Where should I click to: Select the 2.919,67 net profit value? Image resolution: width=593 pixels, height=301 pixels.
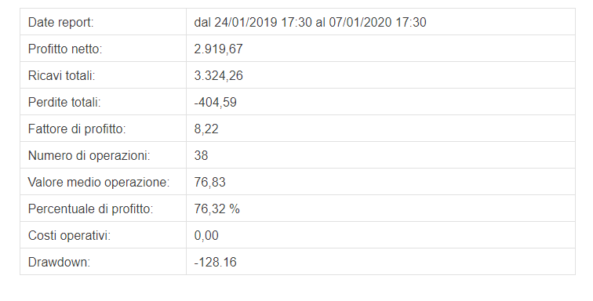coord(218,49)
